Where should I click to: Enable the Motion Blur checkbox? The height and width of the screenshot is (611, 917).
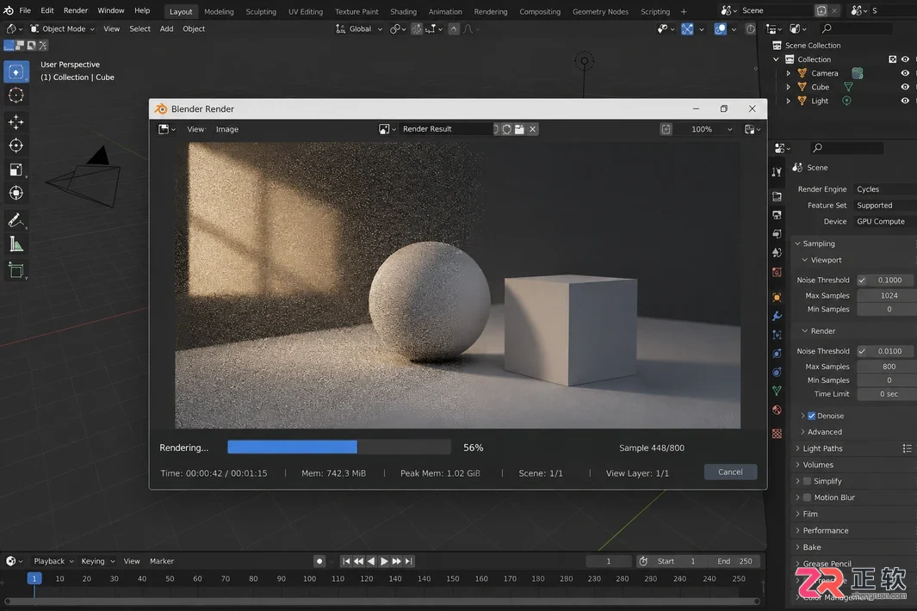(x=807, y=497)
